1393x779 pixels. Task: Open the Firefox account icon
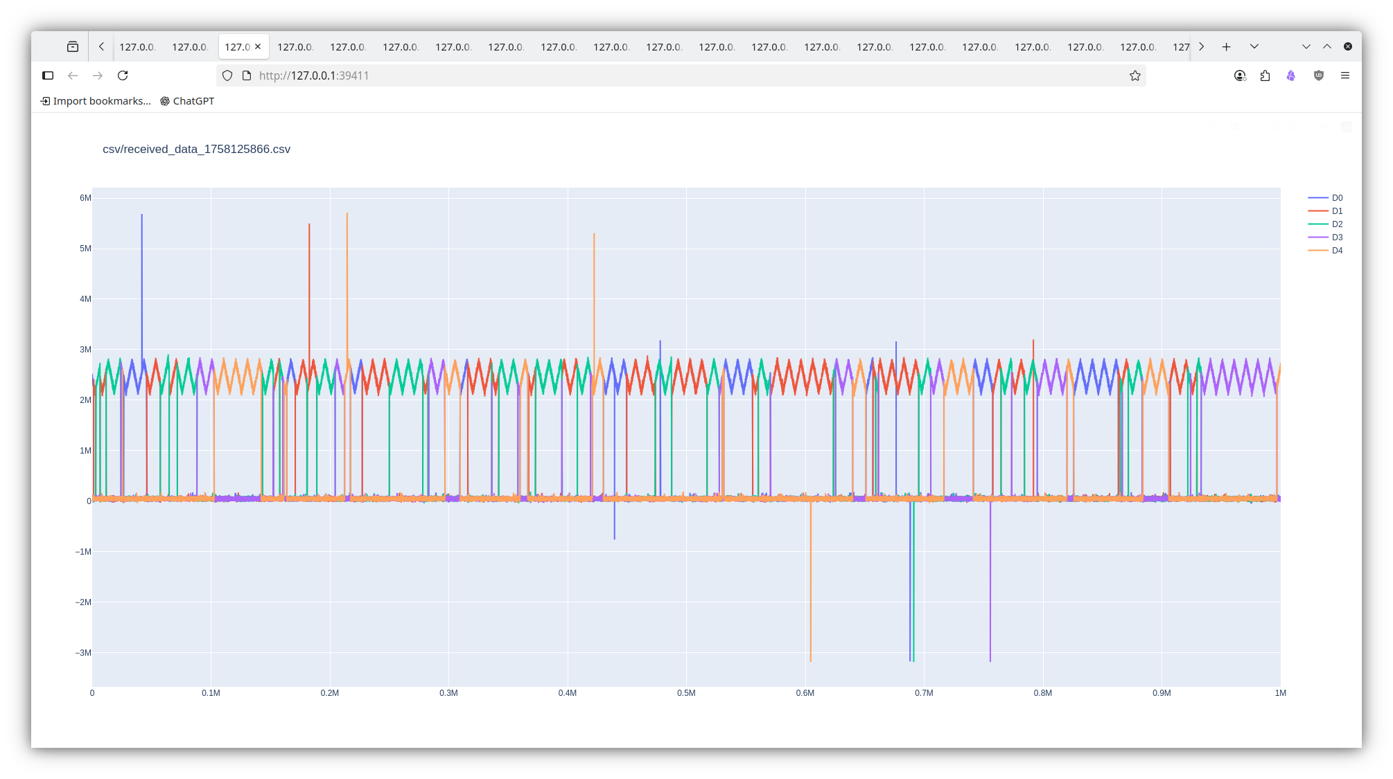click(1240, 75)
